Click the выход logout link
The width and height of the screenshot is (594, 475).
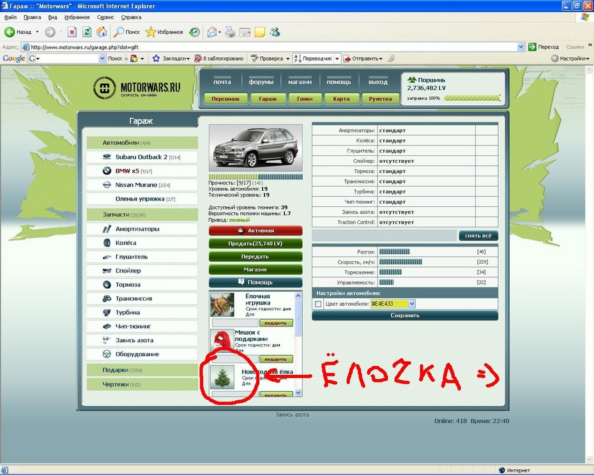coord(378,82)
